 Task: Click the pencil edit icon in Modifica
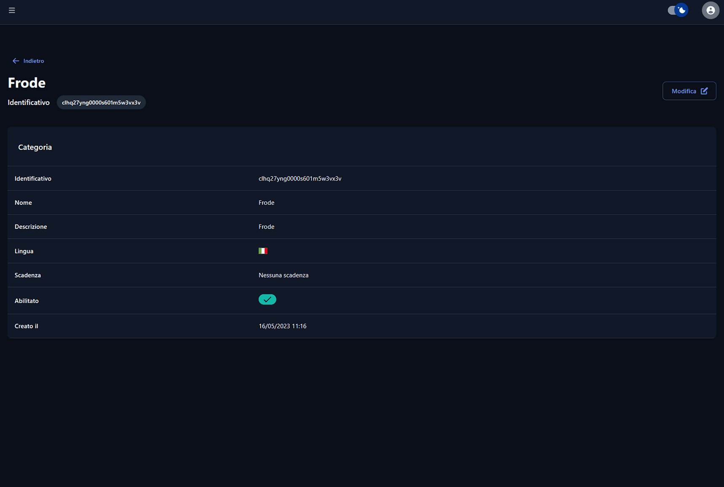(704, 91)
